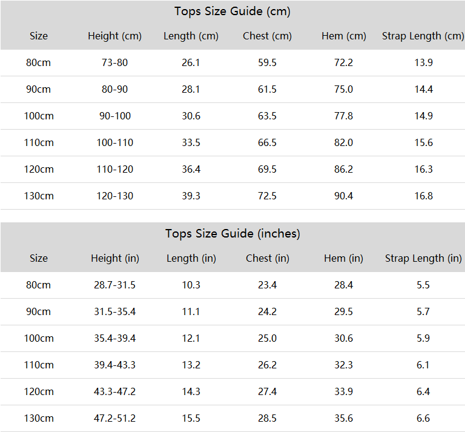Click strap length value 5.5
The image size is (465, 432).
423,285
